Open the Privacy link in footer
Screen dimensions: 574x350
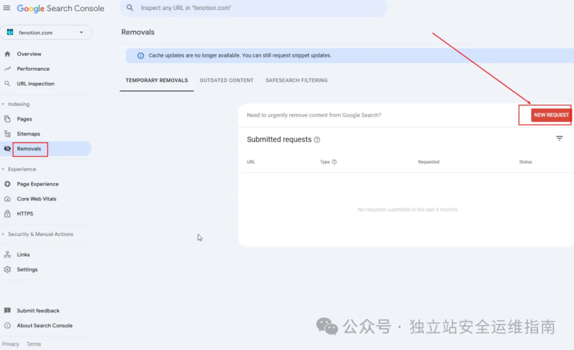click(11, 344)
